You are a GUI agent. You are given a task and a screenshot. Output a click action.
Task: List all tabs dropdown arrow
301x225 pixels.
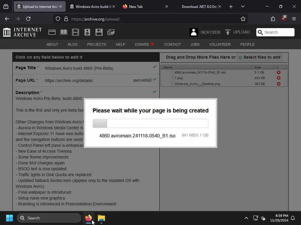(x=243, y=6)
